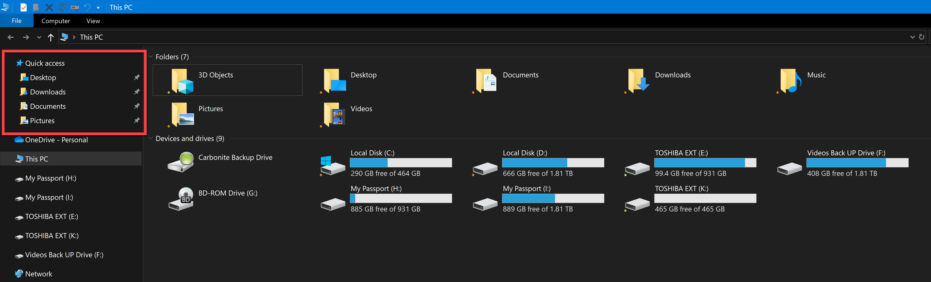Click the Properties checkmark icon in title bar

(23, 7)
